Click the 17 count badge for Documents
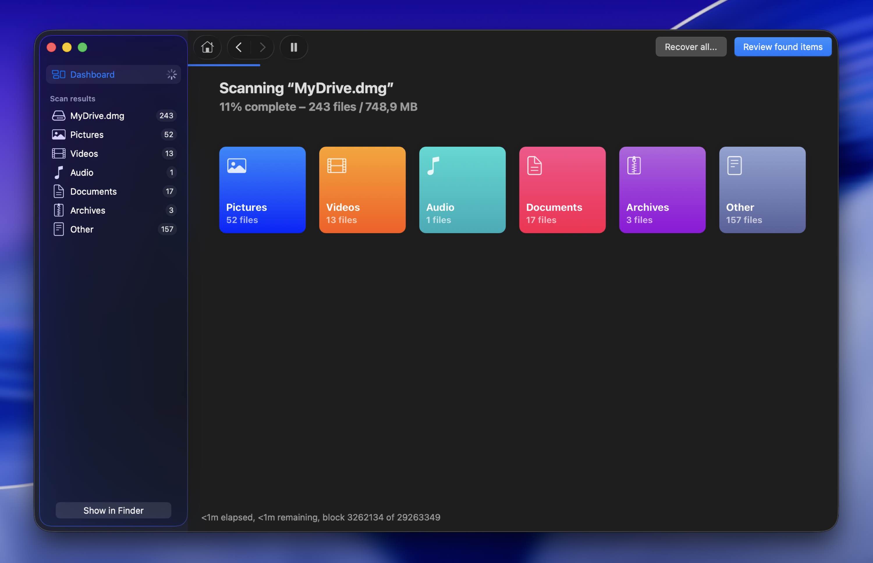The height and width of the screenshot is (563, 873). tap(169, 191)
